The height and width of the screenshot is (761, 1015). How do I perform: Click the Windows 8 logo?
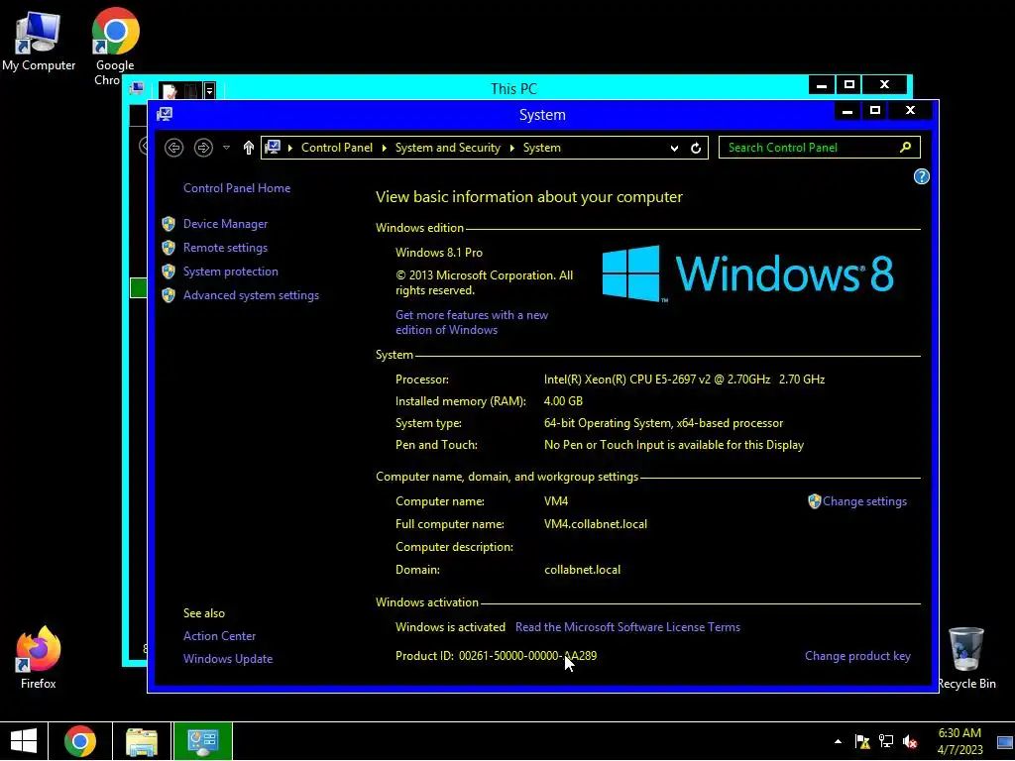coord(747,273)
